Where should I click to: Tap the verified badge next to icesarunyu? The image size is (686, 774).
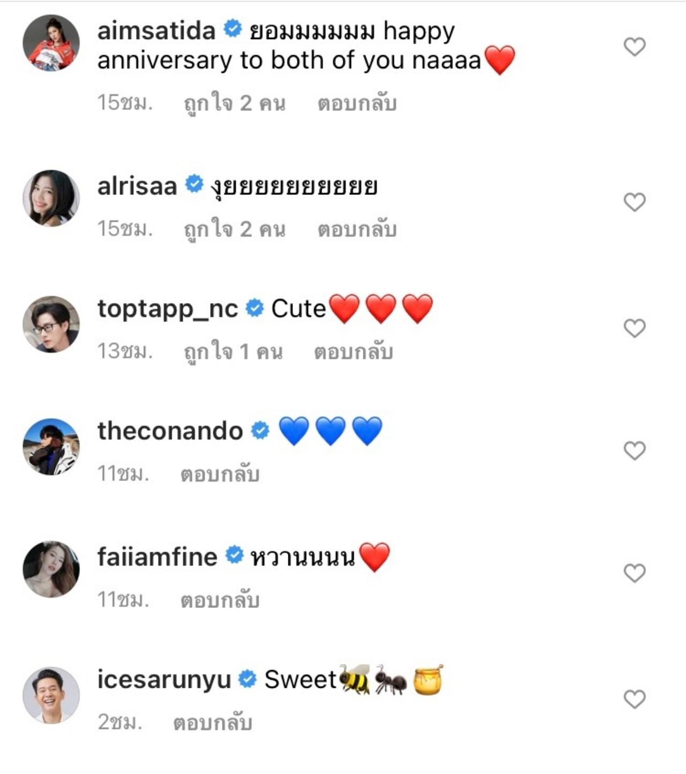[x=247, y=679]
